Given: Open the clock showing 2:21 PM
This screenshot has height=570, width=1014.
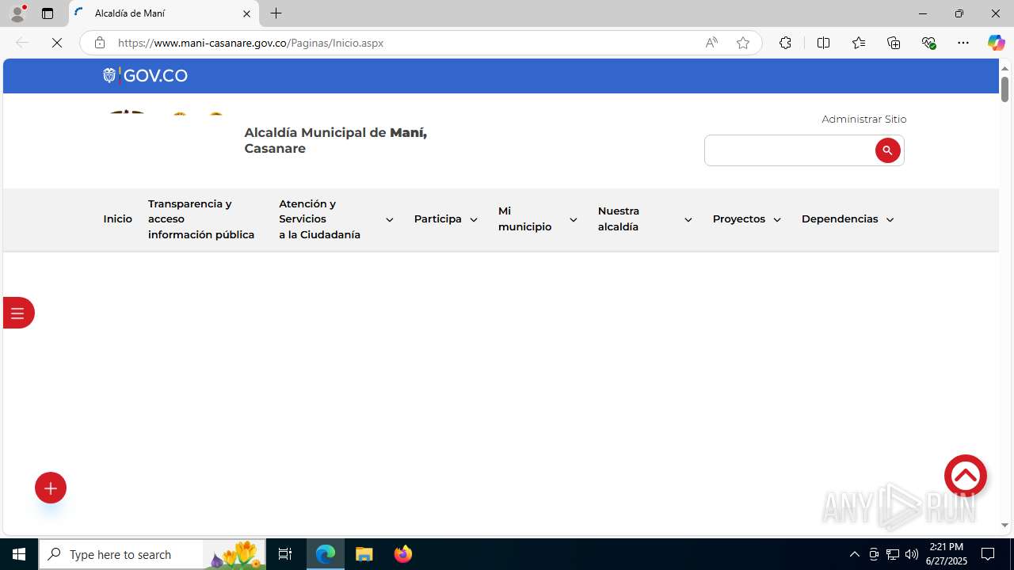Looking at the screenshot, I should (x=947, y=554).
